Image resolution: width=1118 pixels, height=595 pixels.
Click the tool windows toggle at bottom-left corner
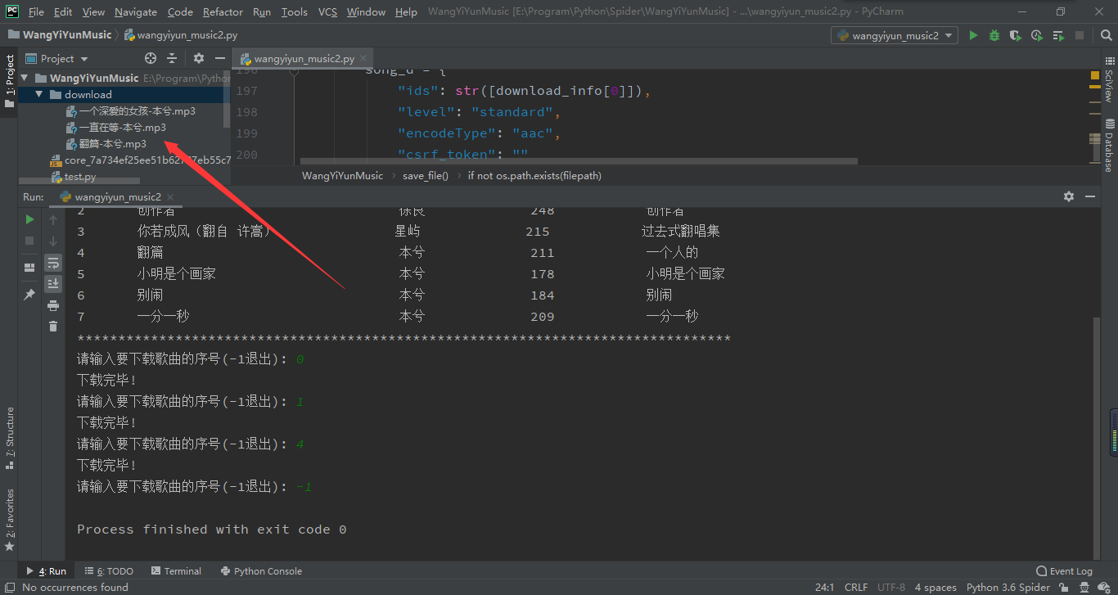click(x=8, y=587)
